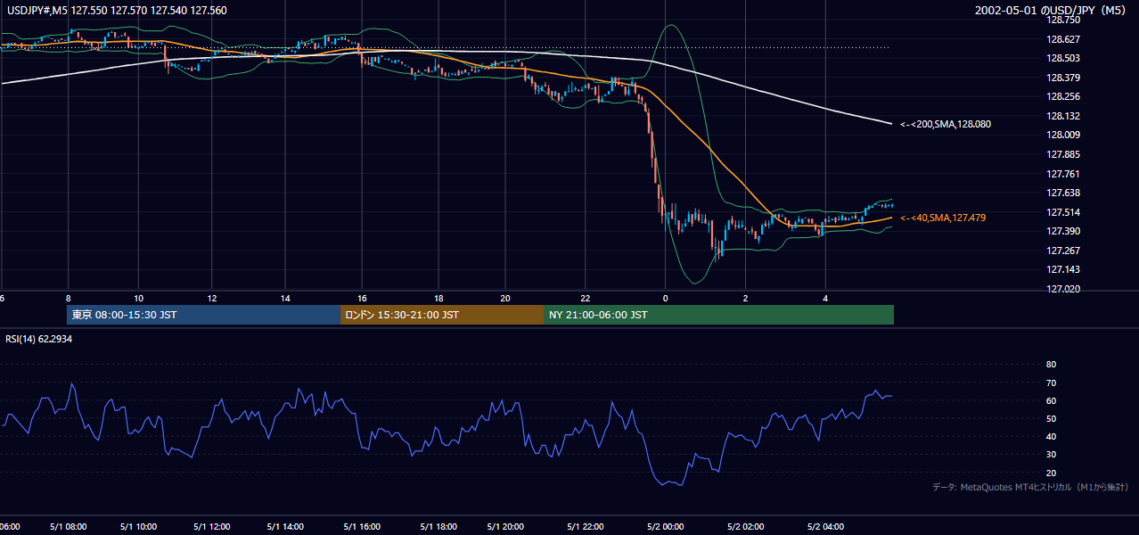Viewport: 1139px width, 535px height.
Task: Click the 5/1 10:00 bottom time label
Action: click(x=139, y=527)
